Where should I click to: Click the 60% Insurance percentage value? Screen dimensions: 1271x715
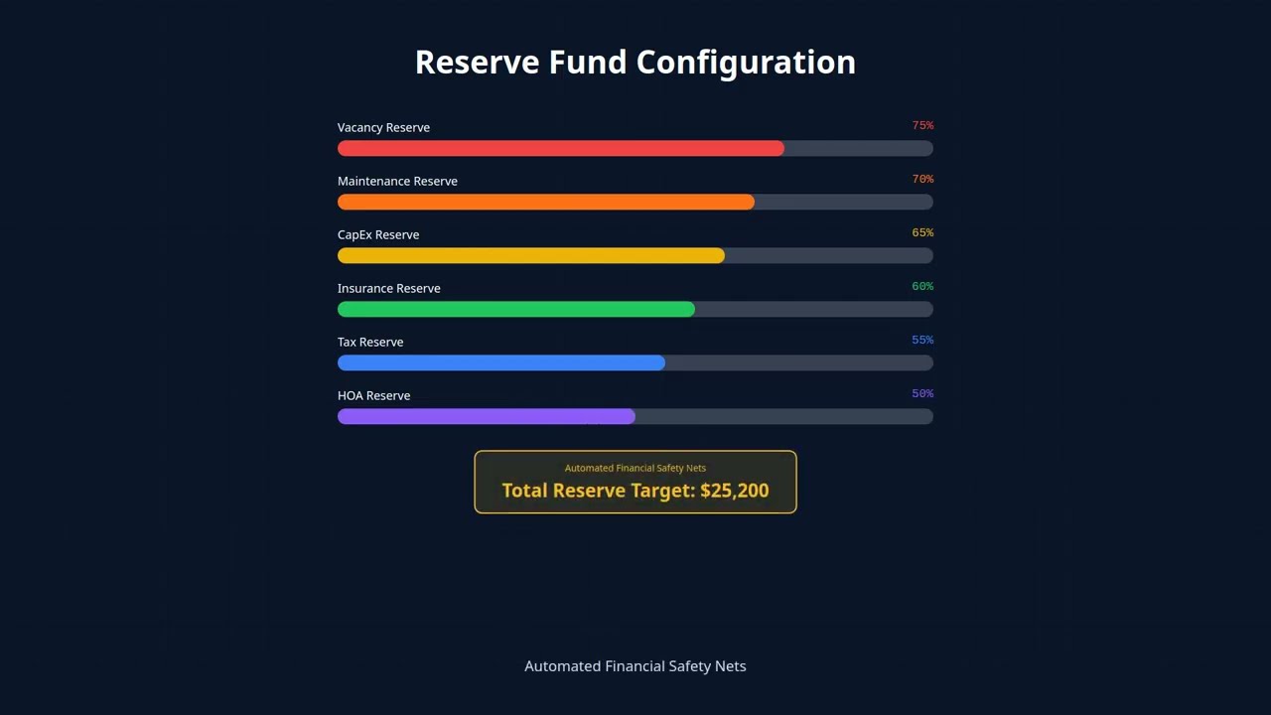(922, 287)
